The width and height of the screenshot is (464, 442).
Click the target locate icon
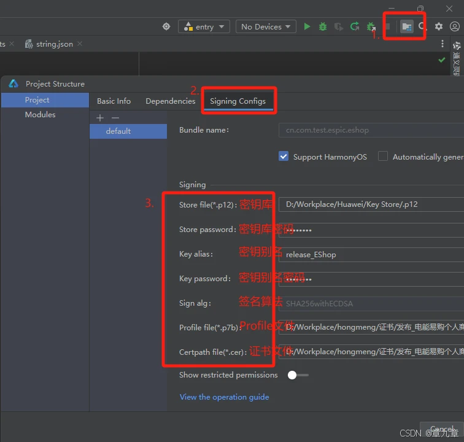point(166,26)
